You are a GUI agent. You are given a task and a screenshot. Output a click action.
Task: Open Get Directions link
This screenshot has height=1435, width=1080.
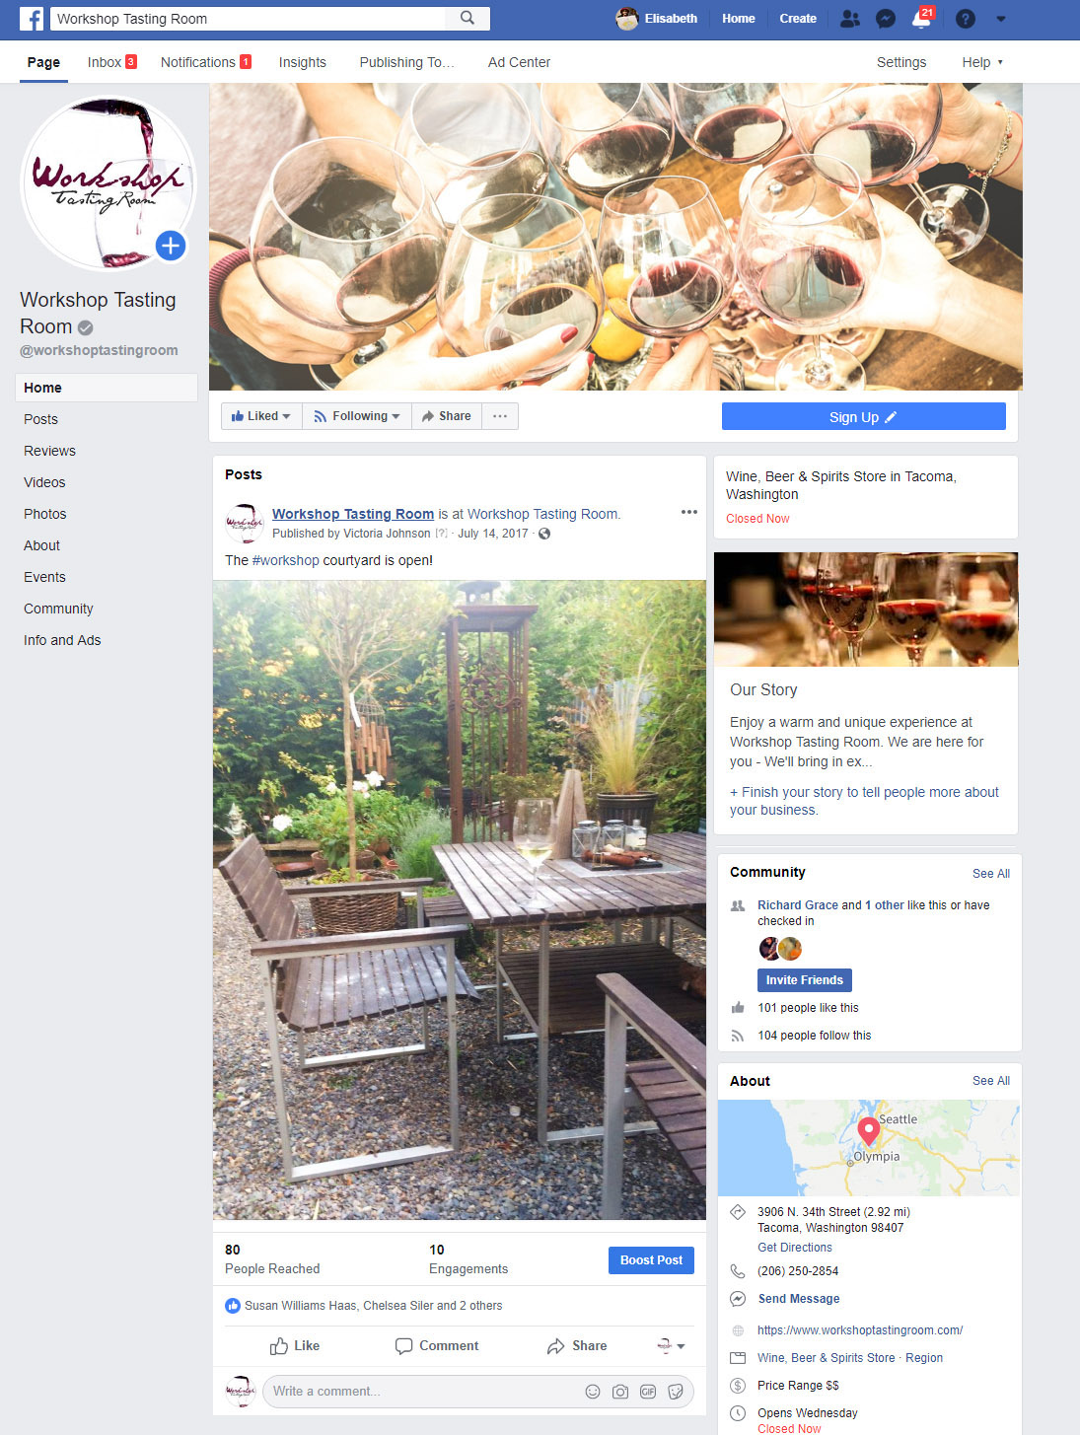795,1248
